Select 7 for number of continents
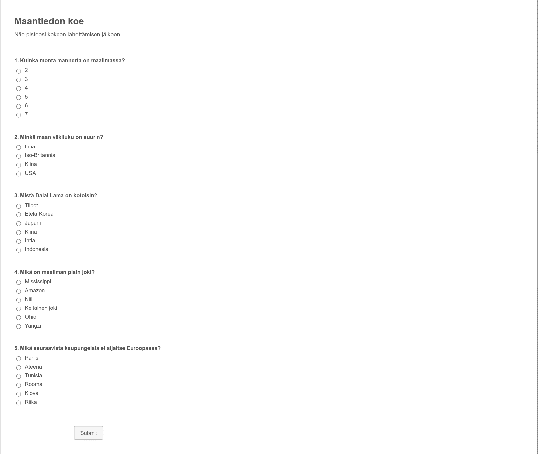The height and width of the screenshot is (454, 538). coord(19,115)
